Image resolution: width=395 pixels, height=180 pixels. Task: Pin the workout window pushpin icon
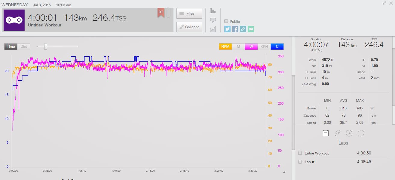384,3
